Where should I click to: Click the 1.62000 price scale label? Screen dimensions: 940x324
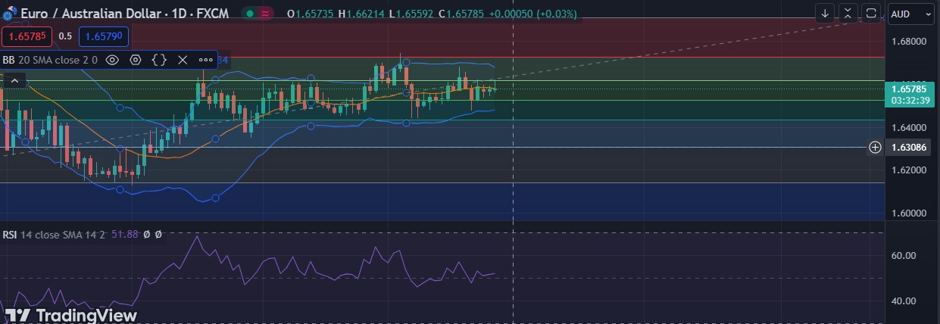(x=910, y=171)
